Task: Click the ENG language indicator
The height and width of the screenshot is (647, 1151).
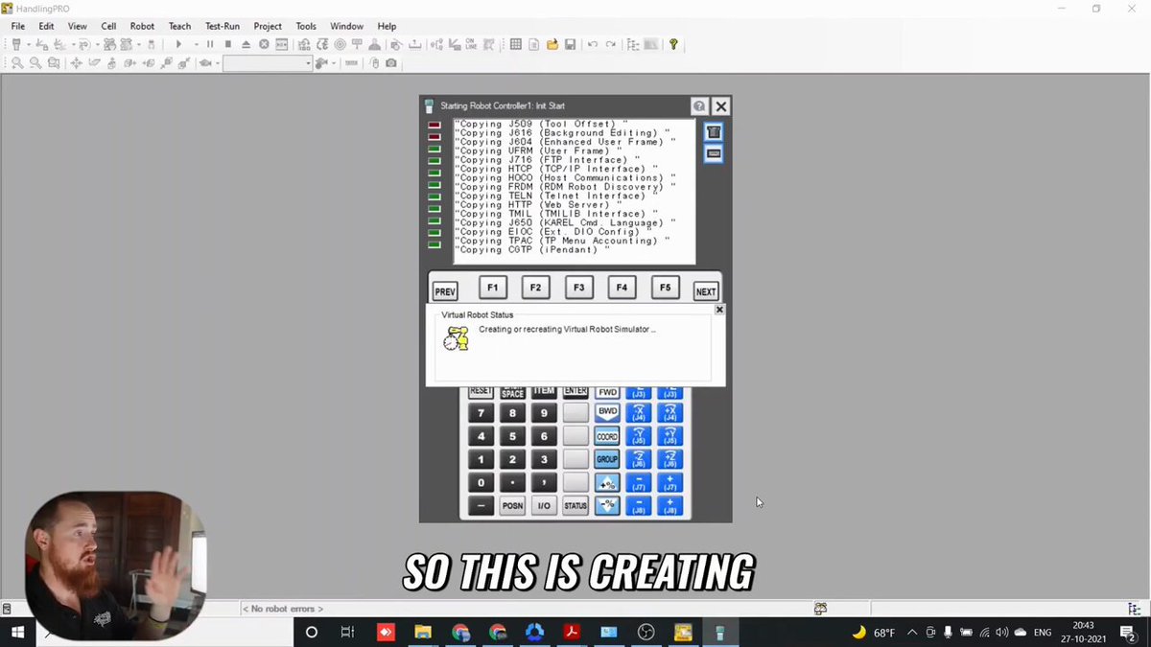Action: [1043, 633]
